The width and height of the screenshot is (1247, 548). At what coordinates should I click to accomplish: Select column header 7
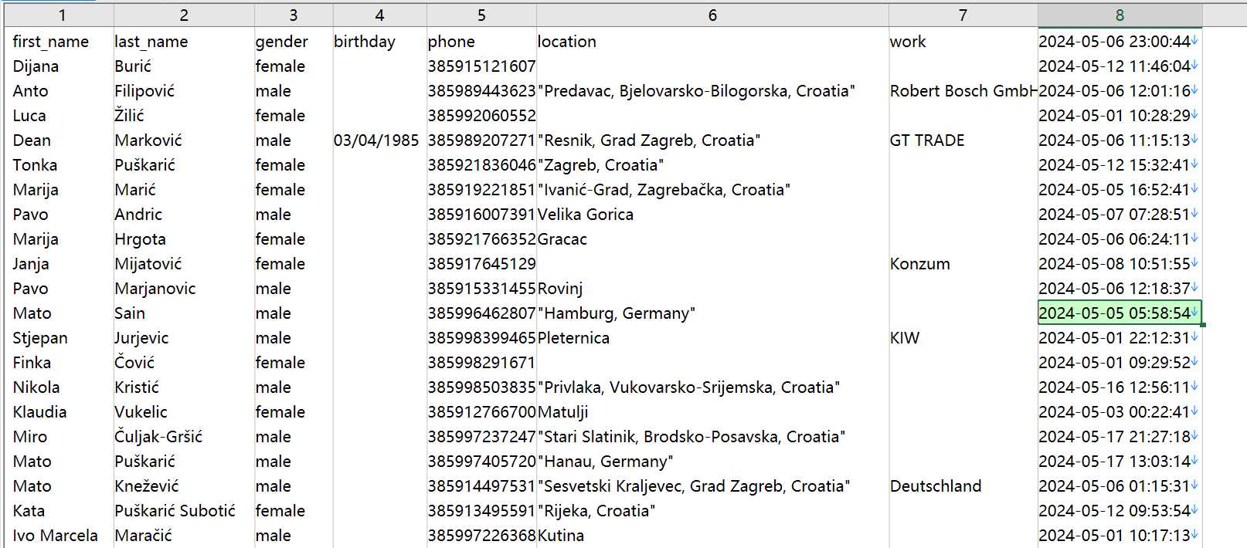[x=963, y=15]
